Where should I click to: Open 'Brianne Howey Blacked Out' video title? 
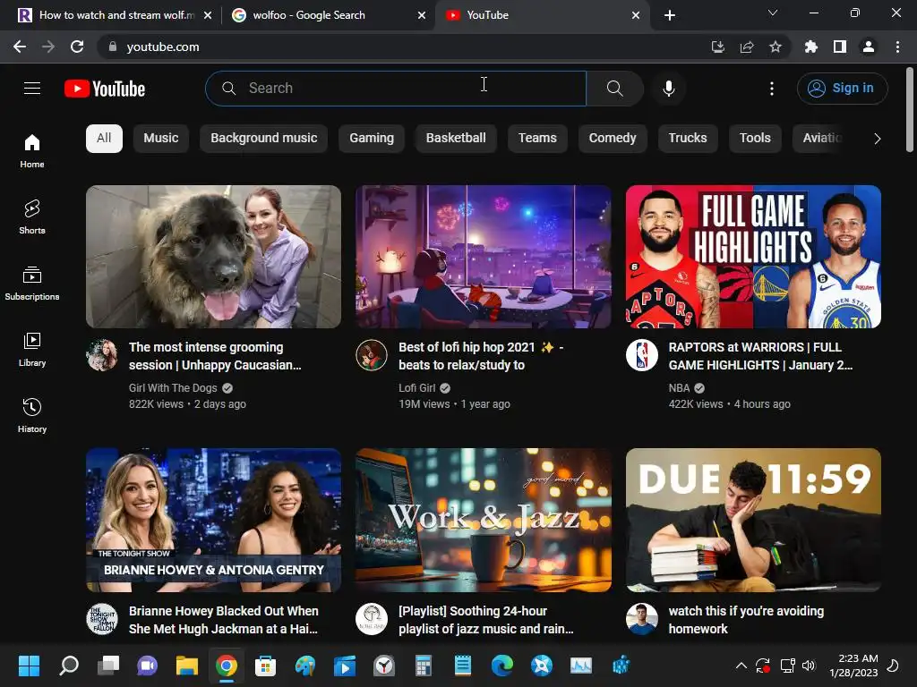[x=223, y=620]
